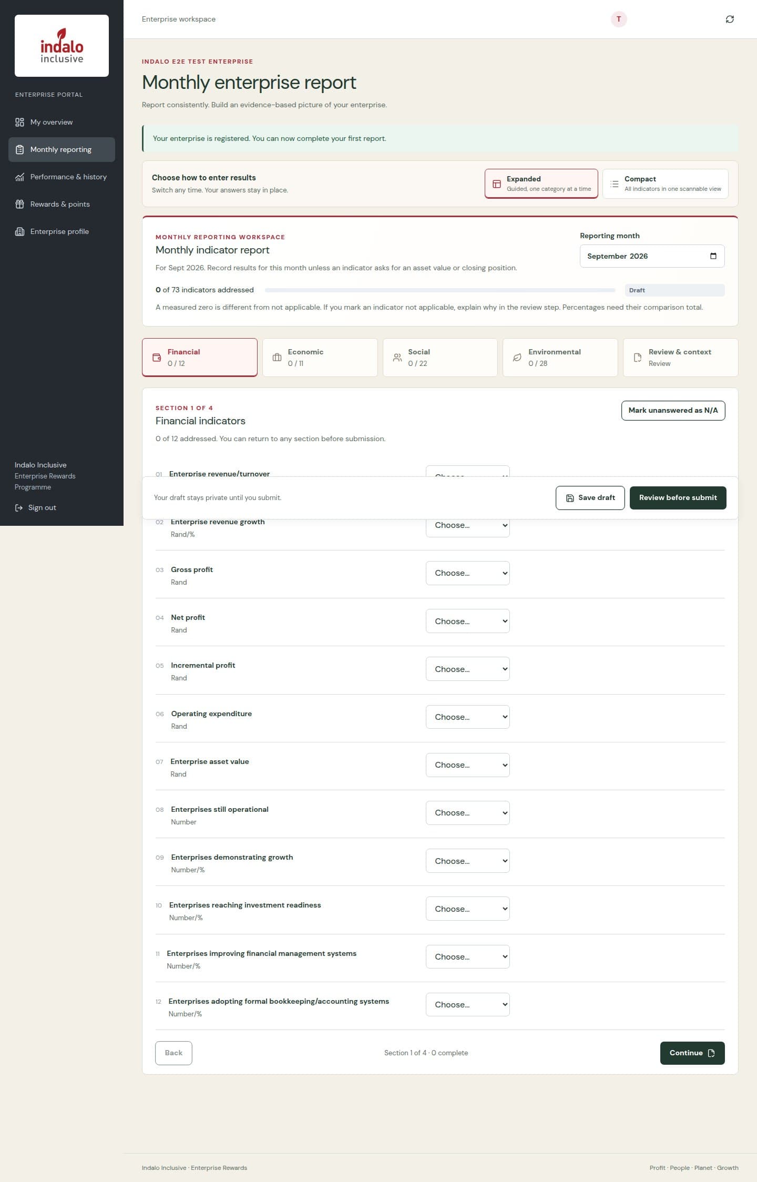Image resolution: width=757 pixels, height=1182 pixels.
Task: Open dropdown for Gross profit
Action: pyautogui.click(x=467, y=573)
